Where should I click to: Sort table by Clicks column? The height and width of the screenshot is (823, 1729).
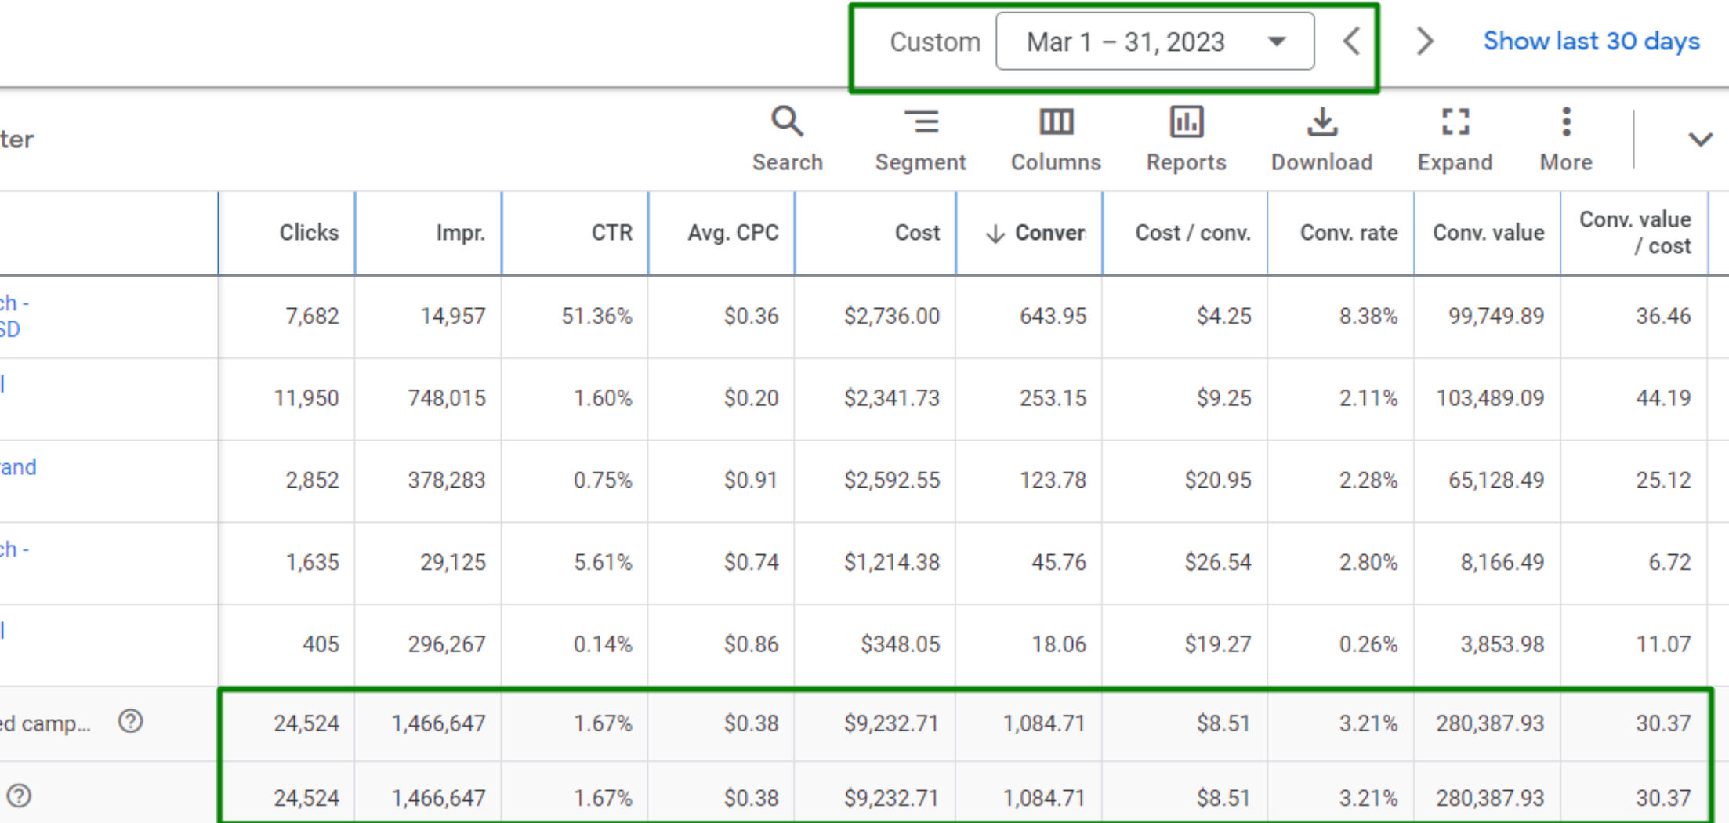(x=309, y=233)
